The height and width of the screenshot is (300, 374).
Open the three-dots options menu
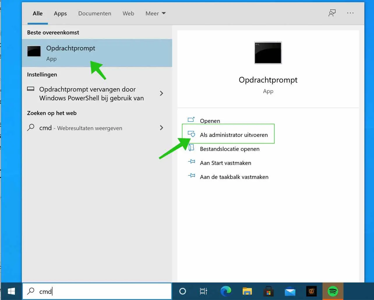coord(350,13)
